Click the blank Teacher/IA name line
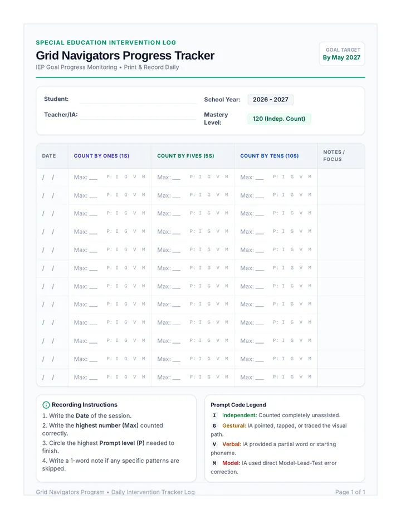Screen dimensions: 401x519 138,115
